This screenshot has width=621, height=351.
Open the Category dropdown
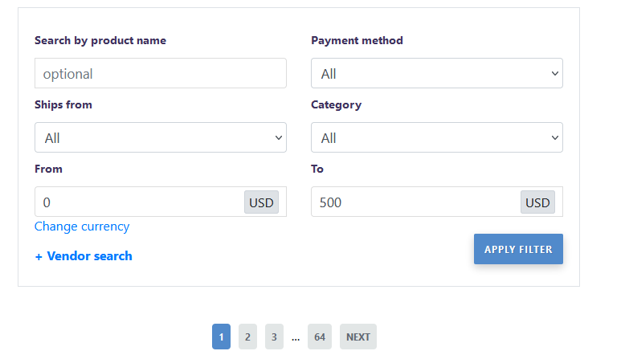436,137
